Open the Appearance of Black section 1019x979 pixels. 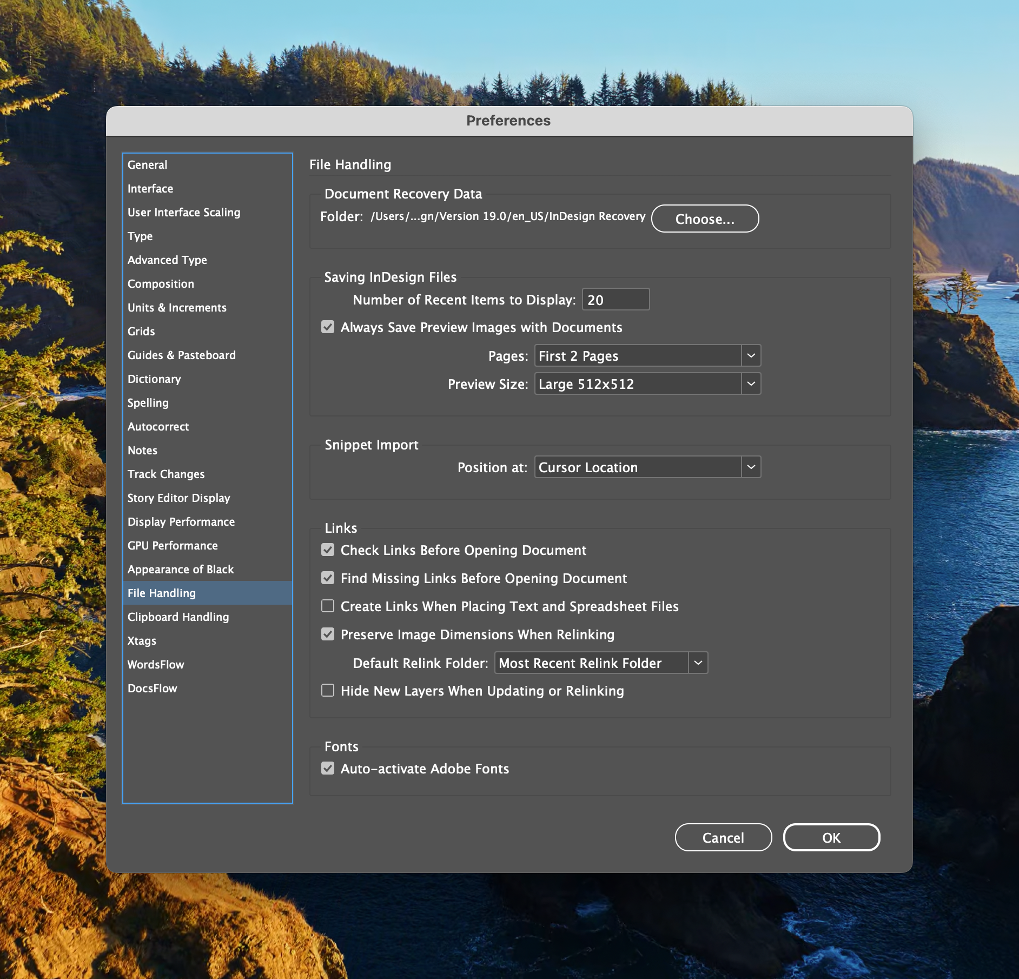click(x=181, y=570)
